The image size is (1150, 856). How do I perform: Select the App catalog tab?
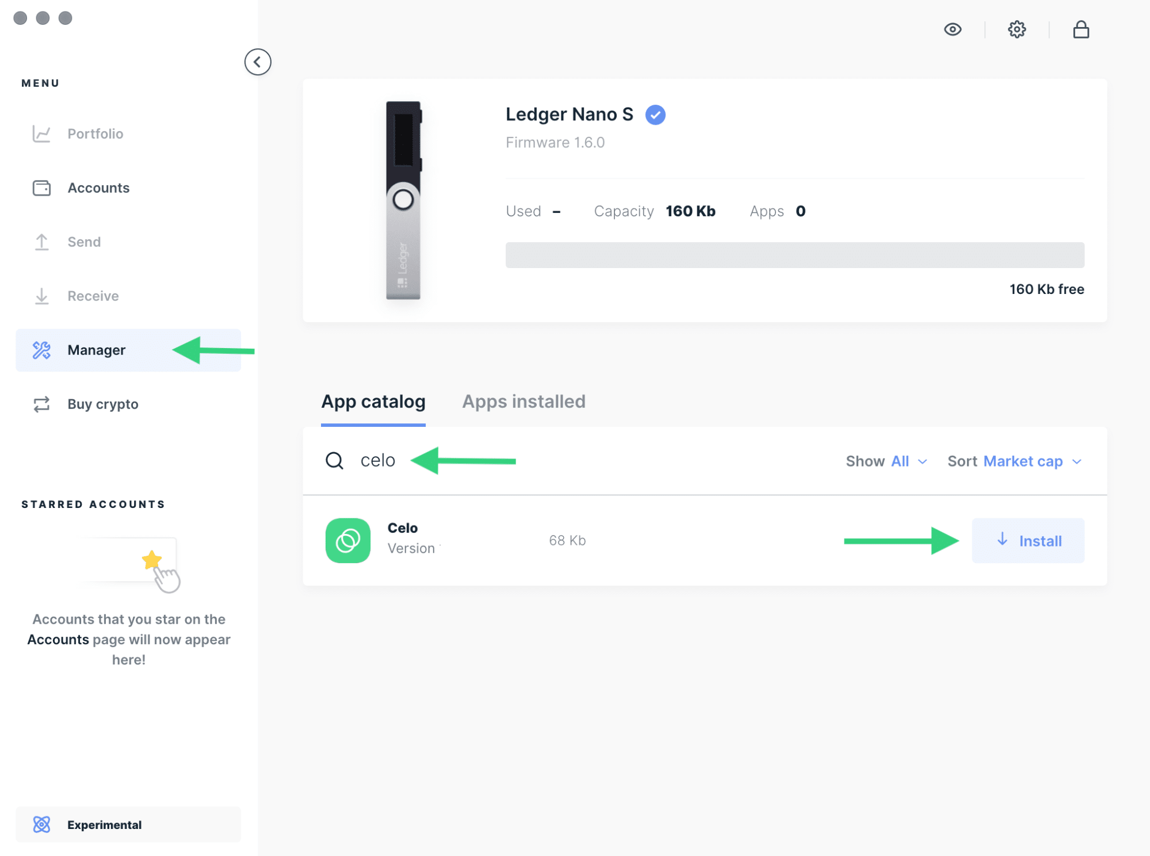(x=374, y=402)
